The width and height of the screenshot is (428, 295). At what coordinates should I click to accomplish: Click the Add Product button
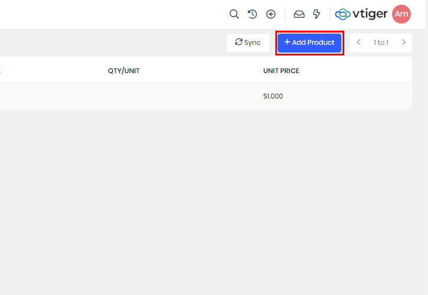[x=310, y=43]
